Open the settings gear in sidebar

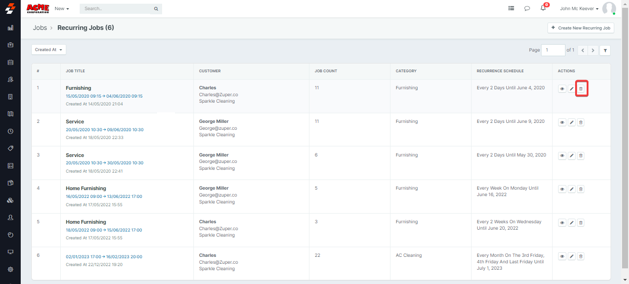point(11,269)
